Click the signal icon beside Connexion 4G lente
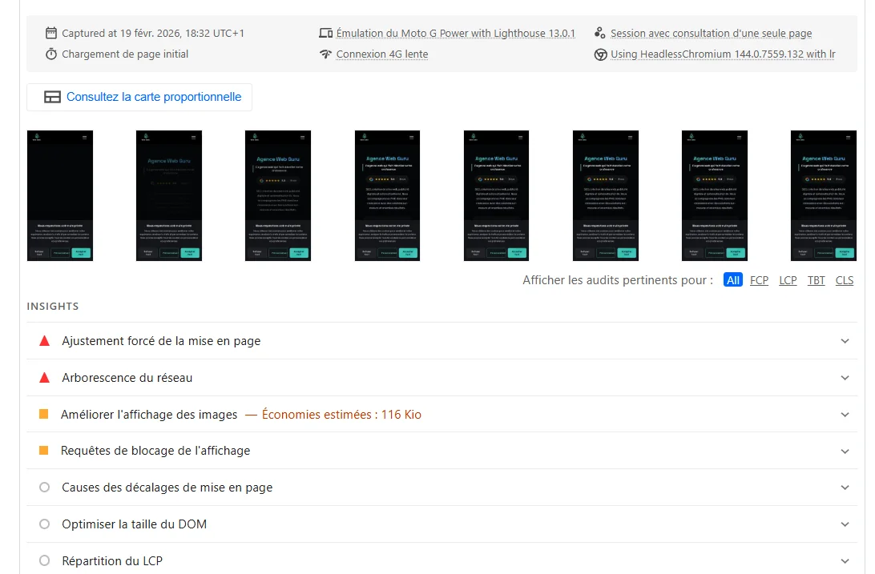This screenshot has width=875, height=574. [x=325, y=54]
